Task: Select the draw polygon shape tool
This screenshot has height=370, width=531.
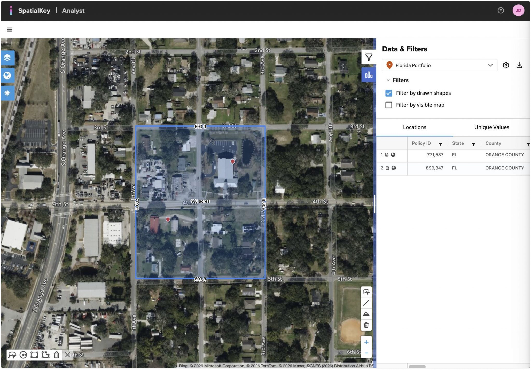Action: pyautogui.click(x=45, y=355)
